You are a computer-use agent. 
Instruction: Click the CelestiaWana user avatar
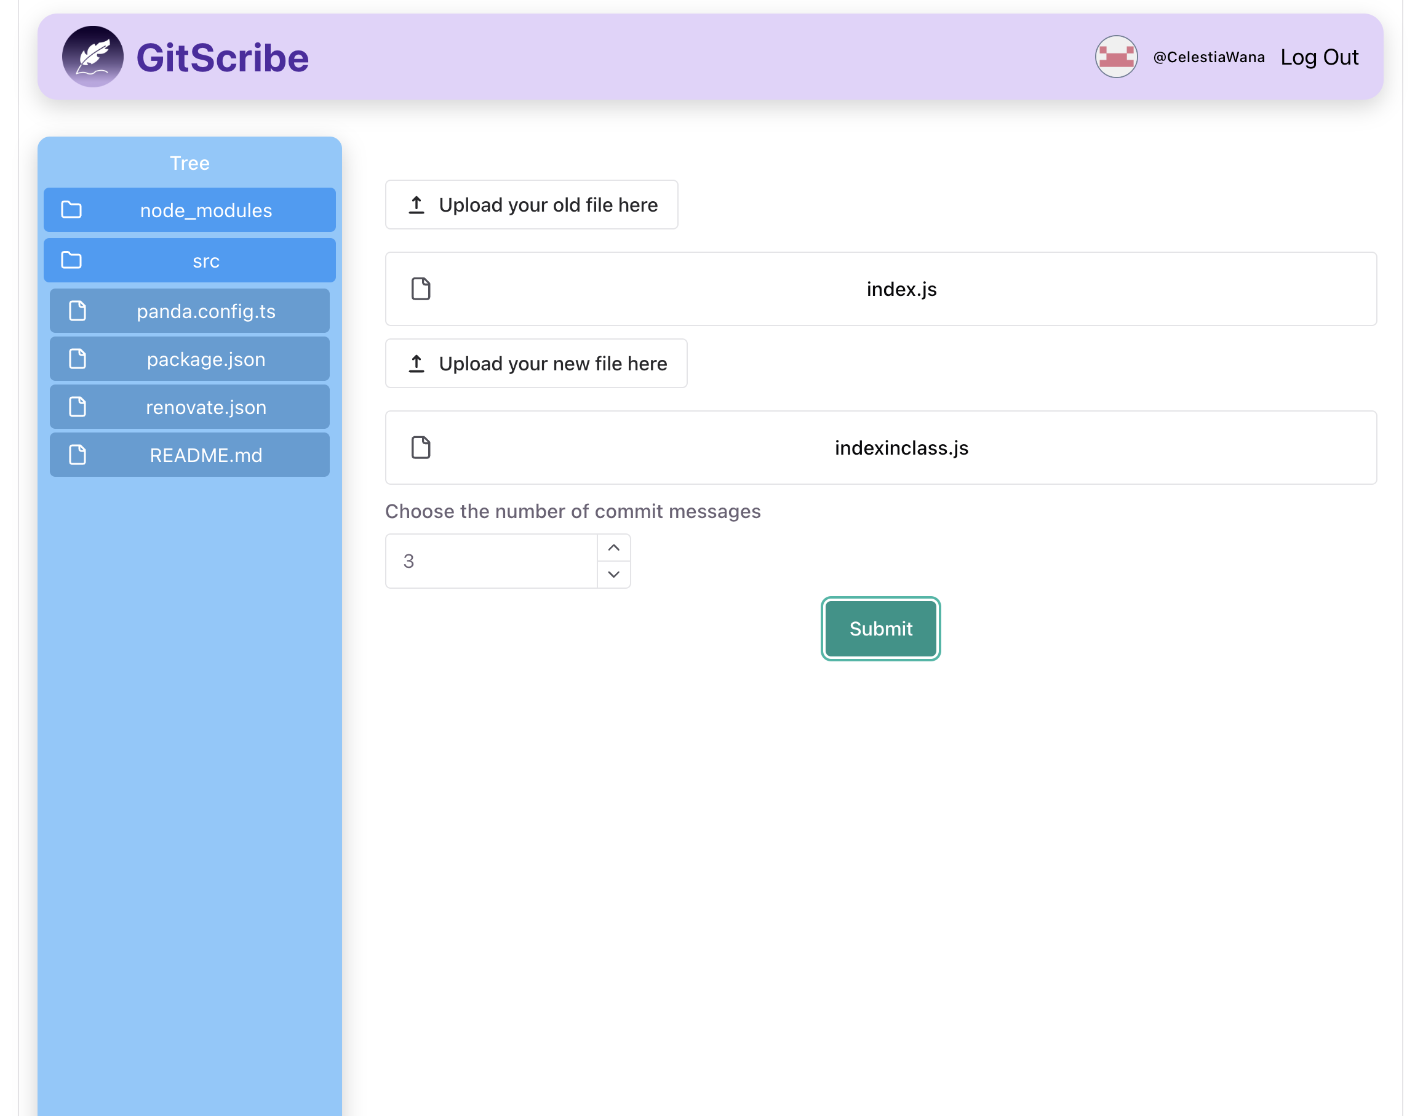(1116, 57)
